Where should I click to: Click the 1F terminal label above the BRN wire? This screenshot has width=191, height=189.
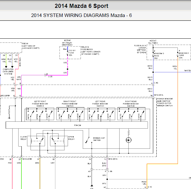(38, 159)
